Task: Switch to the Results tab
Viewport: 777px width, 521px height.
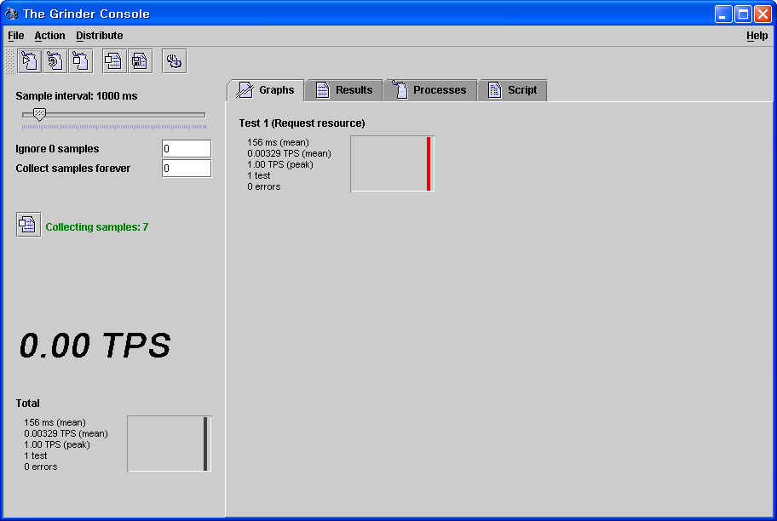Action: (344, 90)
